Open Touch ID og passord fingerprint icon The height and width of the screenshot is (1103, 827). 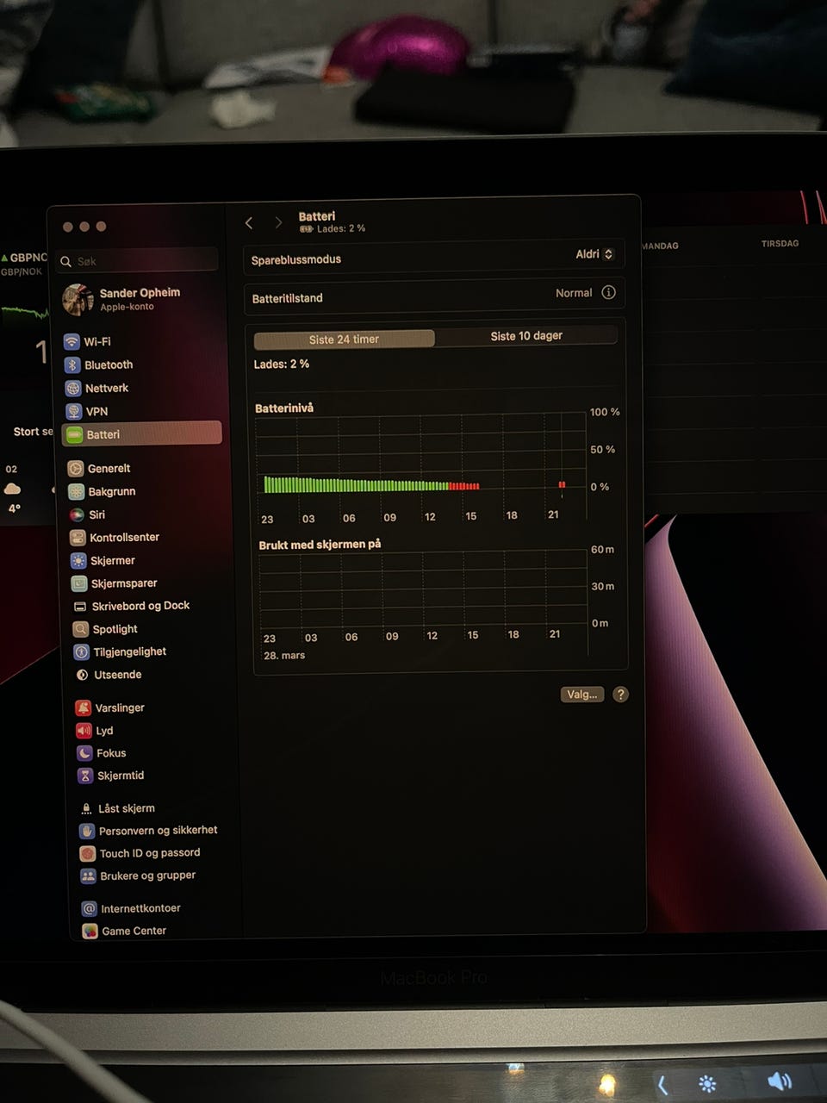coord(87,853)
